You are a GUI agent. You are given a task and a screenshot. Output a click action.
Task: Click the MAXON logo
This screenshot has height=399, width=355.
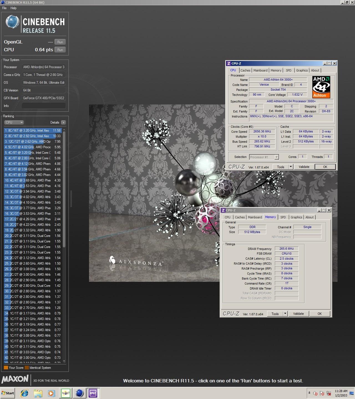[x=15, y=379]
